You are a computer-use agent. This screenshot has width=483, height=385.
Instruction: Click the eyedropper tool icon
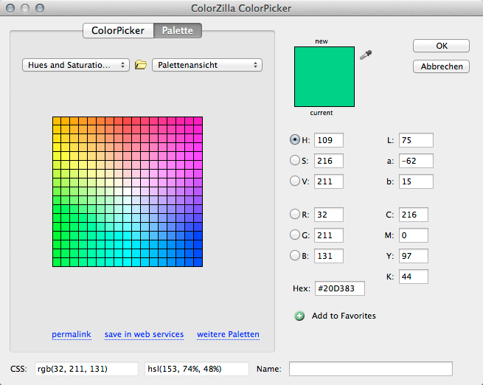[x=365, y=55]
